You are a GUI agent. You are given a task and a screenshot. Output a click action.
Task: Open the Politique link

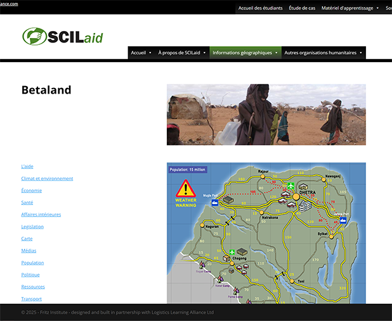tap(30, 275)
